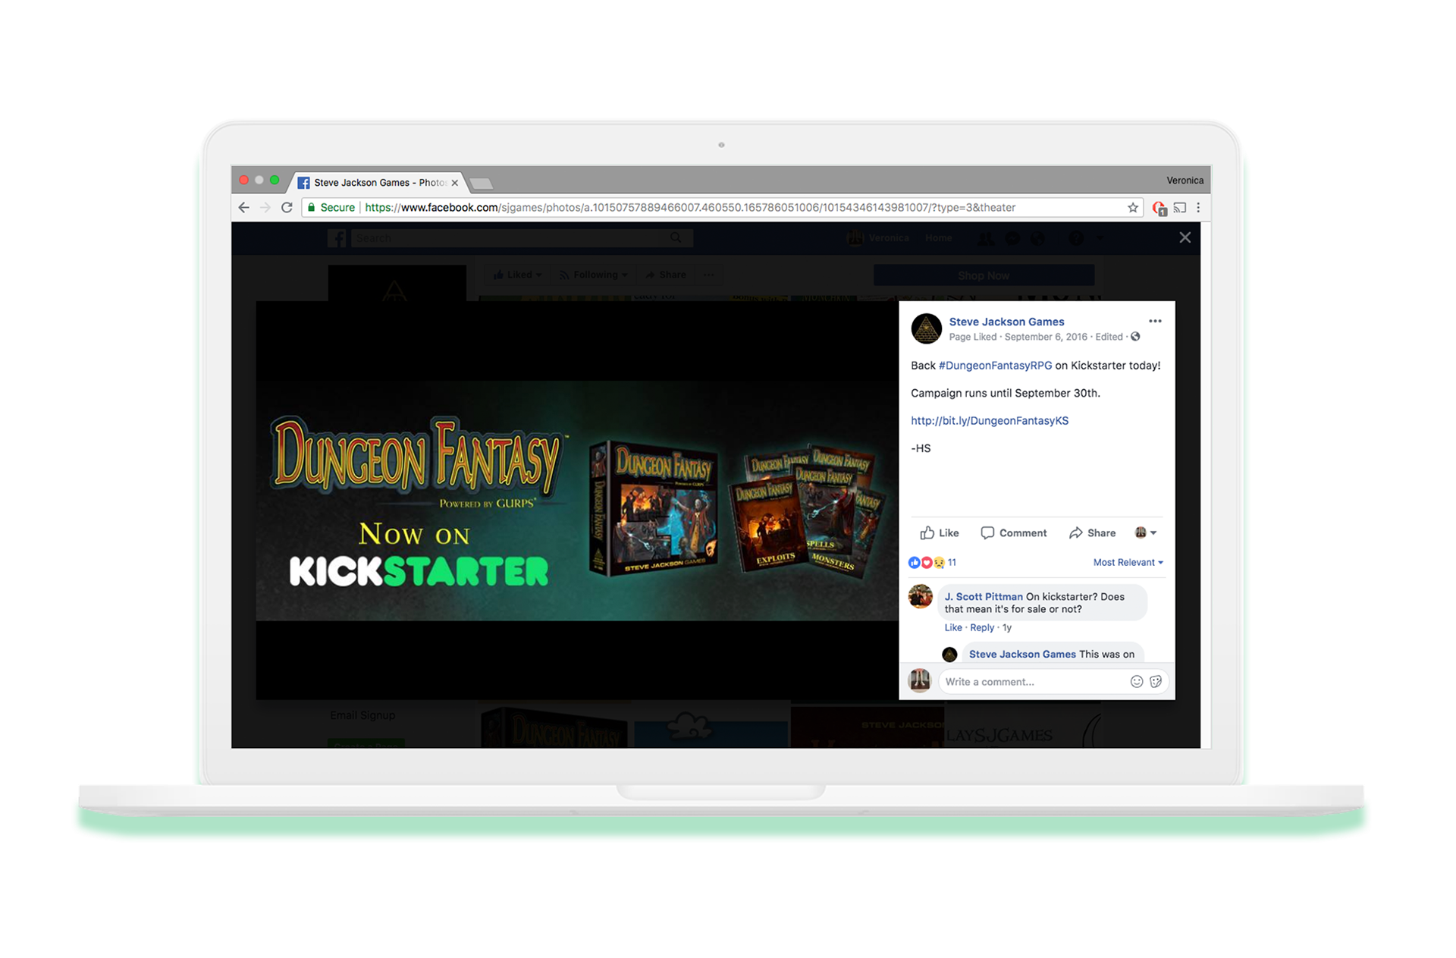Open the sticker picker in the comment box
Viewport: 1456px width, 958px height.
(1156, 682)
